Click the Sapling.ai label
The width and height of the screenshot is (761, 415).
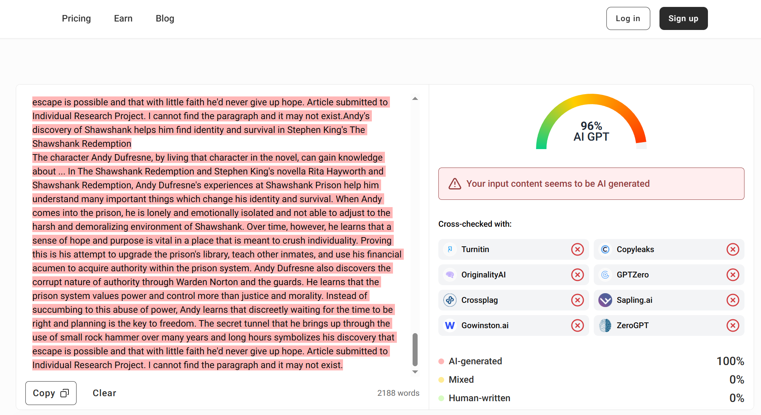tap(634, 300)
